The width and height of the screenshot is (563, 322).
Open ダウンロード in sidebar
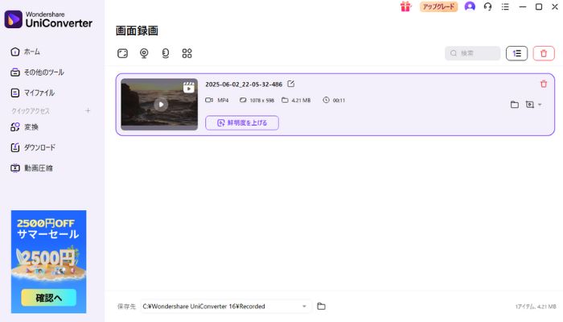coord(33,147)
